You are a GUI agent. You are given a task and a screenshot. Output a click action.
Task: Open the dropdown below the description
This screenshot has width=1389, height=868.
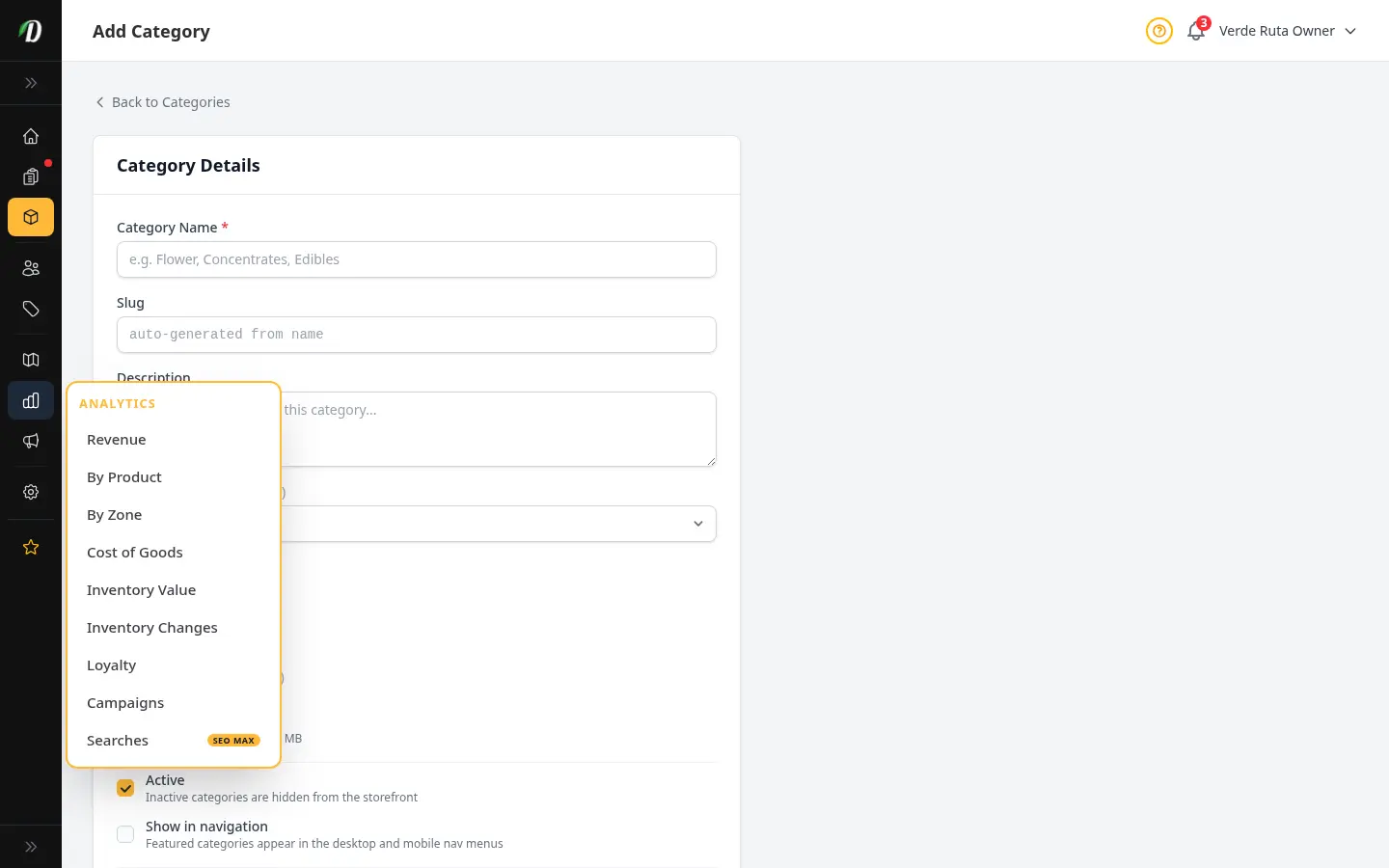(x=498, y=524)
